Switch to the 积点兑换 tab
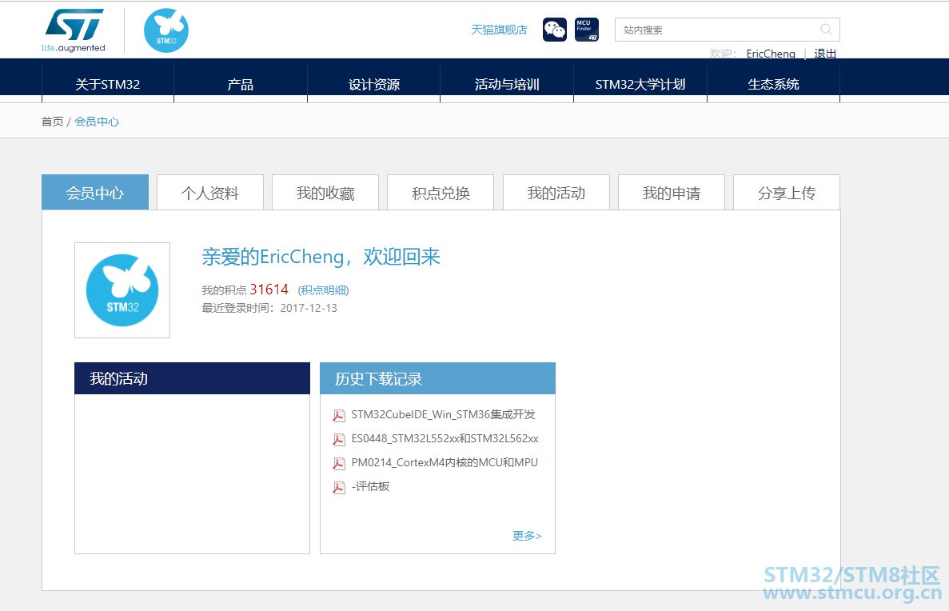 click(x=441, y=193)
